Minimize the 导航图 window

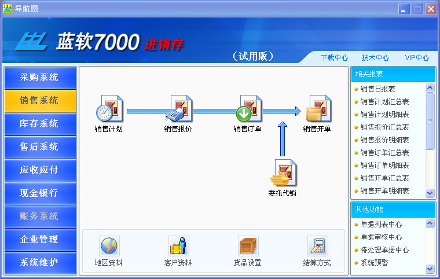tap(404, 9)
